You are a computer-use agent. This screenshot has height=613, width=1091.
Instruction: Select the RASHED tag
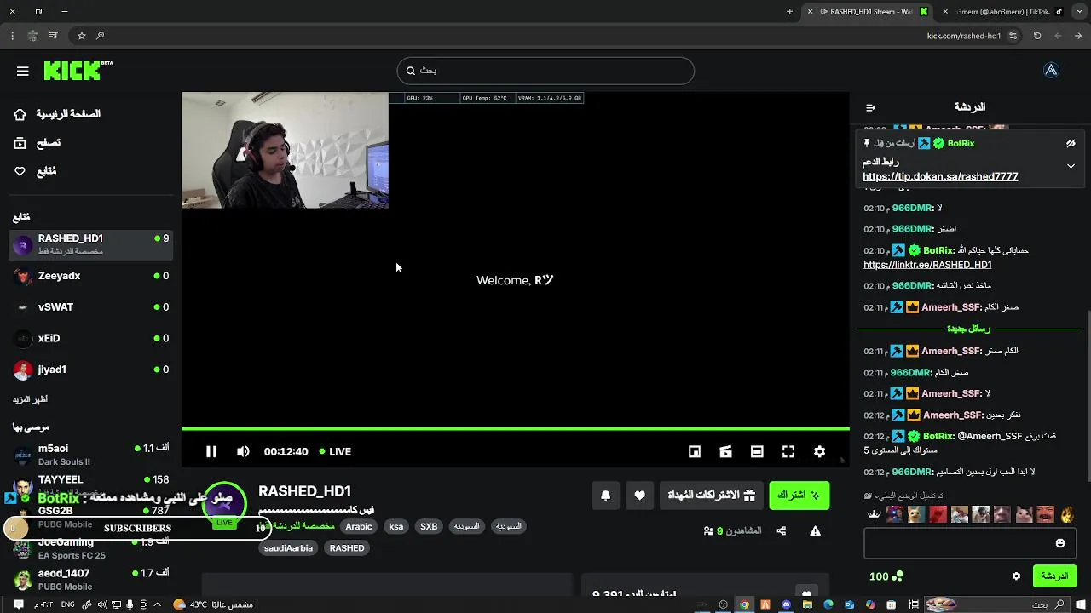347,548
